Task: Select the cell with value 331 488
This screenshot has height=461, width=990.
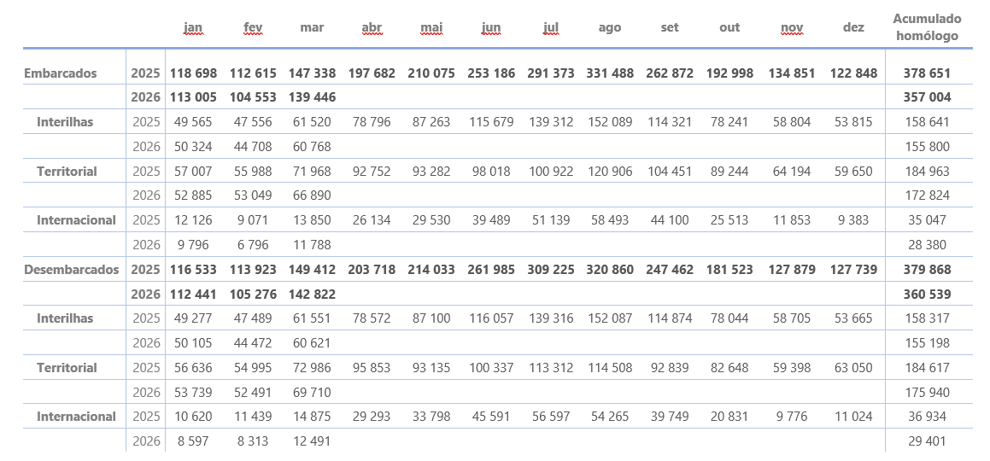Action: [610, 73]
